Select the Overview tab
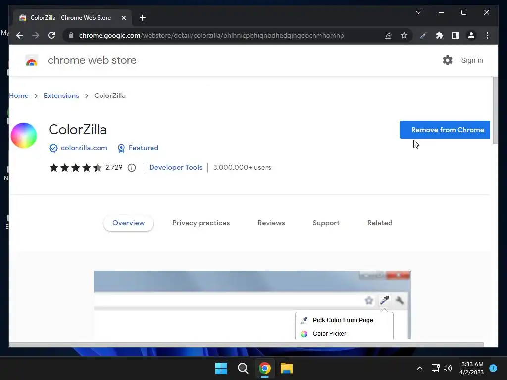The image size is (507, 380). pyautogui.click(x=128, y=223)
